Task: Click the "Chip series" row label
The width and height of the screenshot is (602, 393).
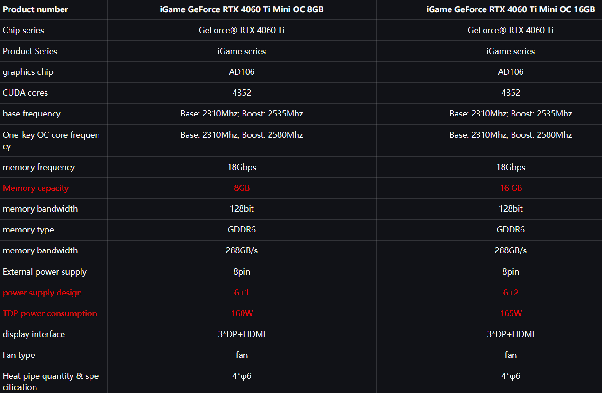Action: [x=23, y=30]
